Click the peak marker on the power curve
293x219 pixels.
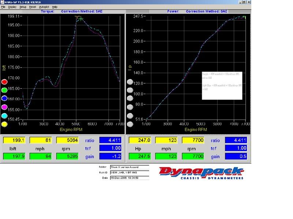(x=245, y=18)
